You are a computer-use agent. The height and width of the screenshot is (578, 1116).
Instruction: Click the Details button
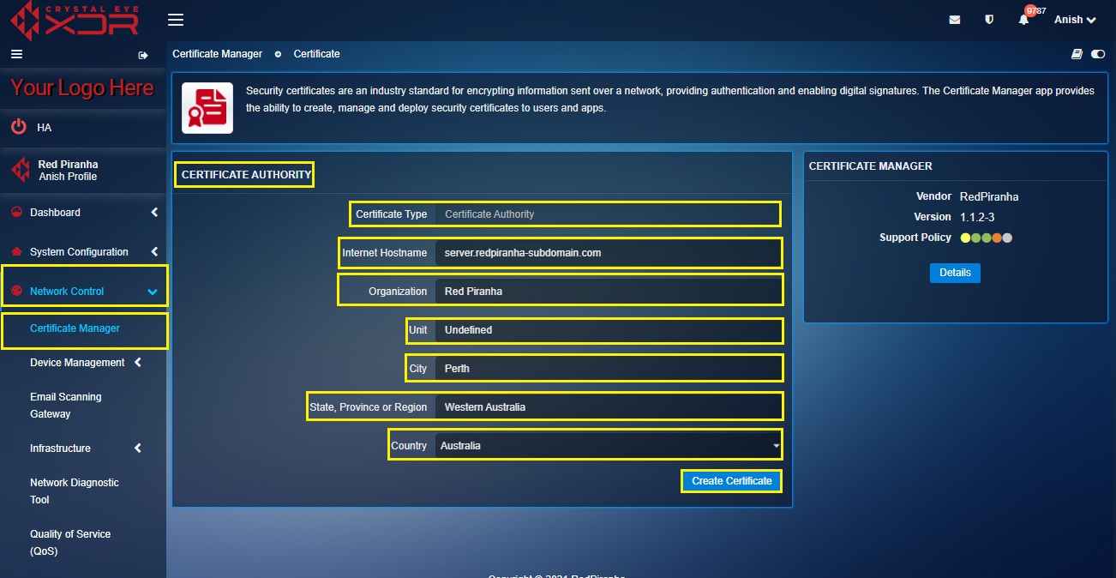[955, 273]
